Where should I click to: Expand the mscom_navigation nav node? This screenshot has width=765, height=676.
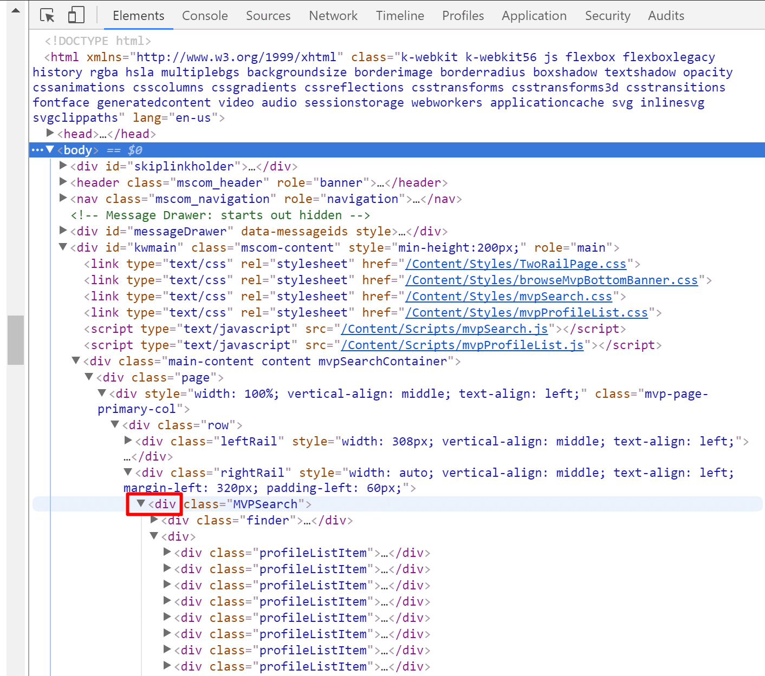tap(63, 198)
